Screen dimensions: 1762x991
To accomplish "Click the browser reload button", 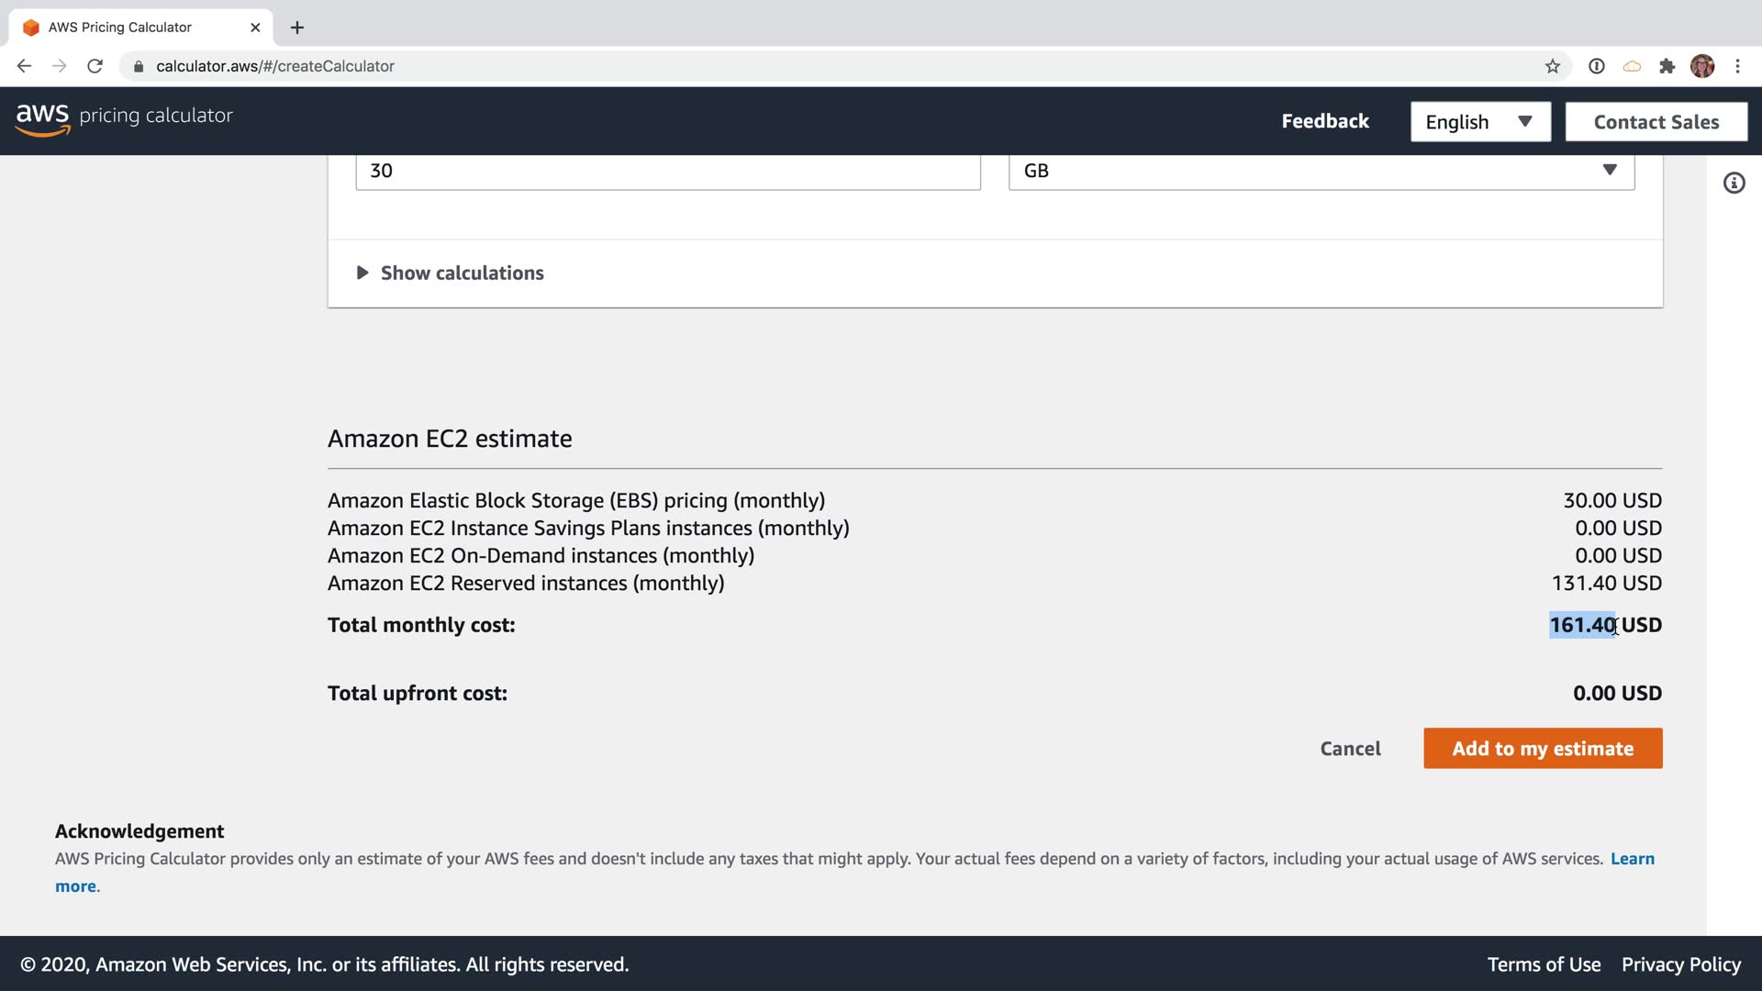I will [95, 66].
